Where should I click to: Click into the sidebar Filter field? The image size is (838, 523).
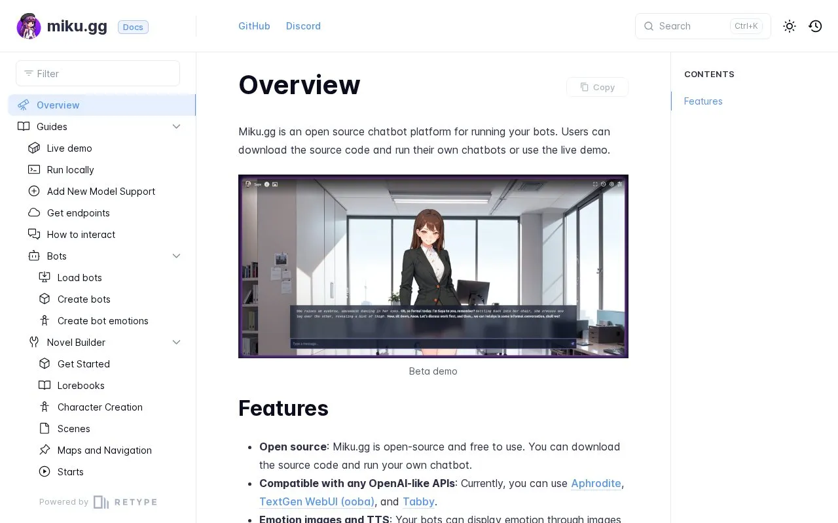(x=98, y=73)
